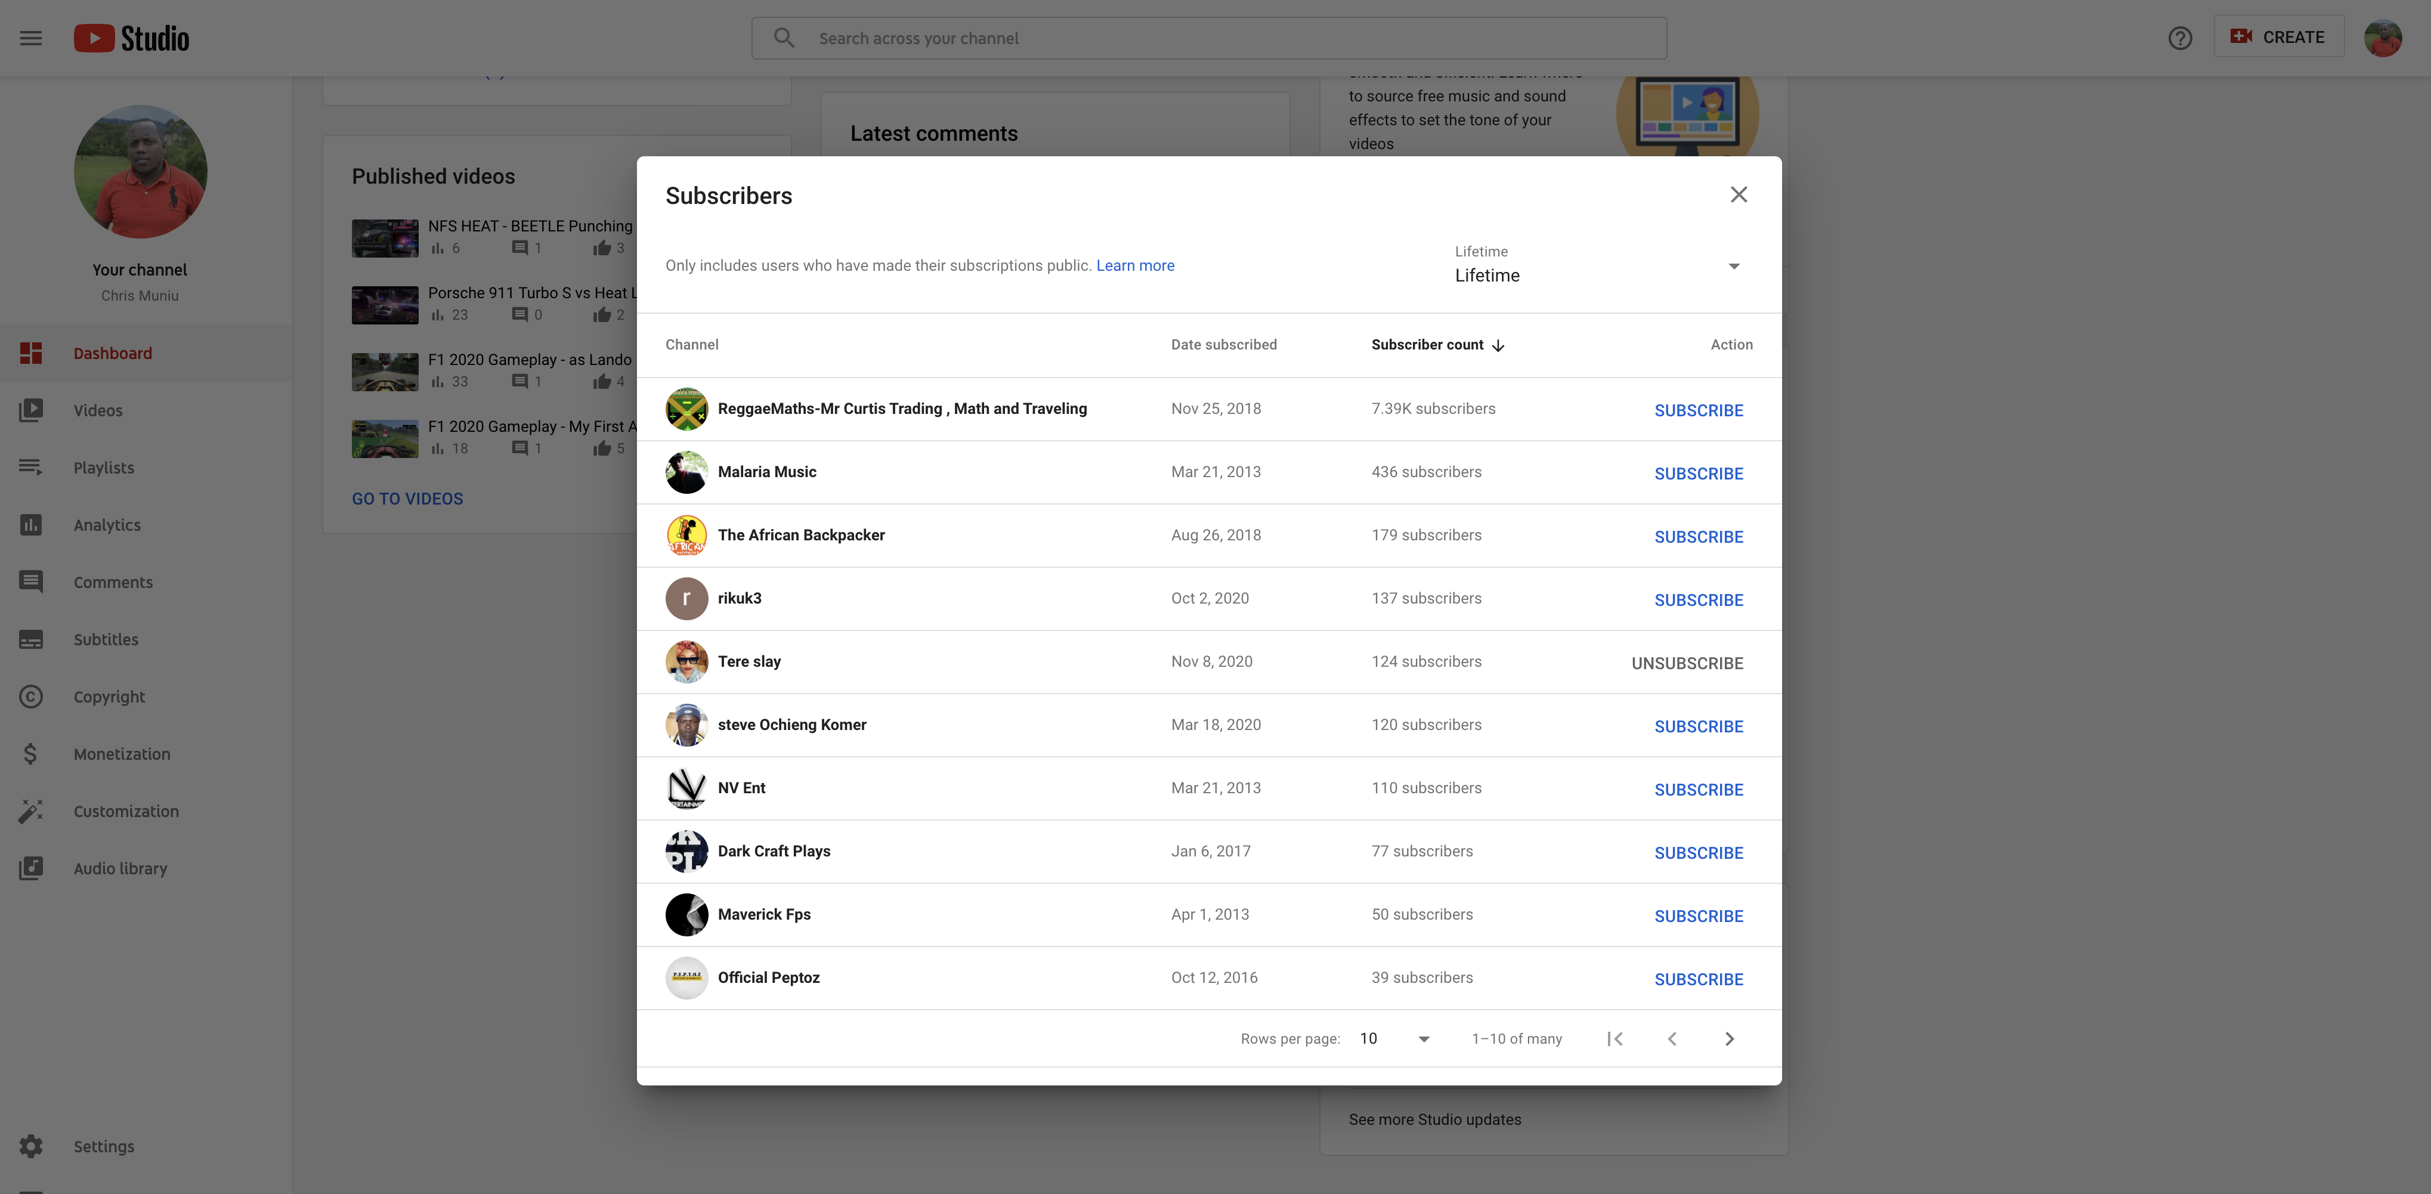Click the Settings gear icon
The height and width of the screenshot is (1194, 2431).
tap(31, 1146)
